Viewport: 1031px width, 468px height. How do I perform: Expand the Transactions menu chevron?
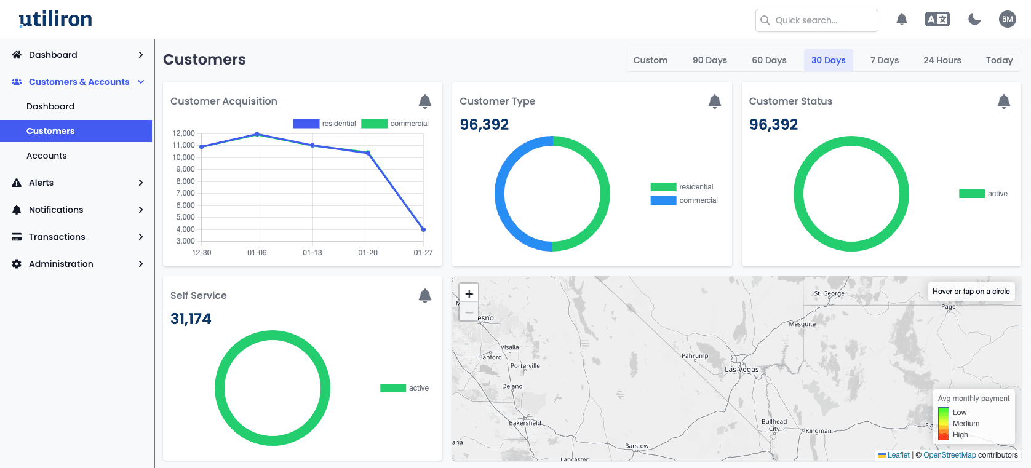pos(141,237)
